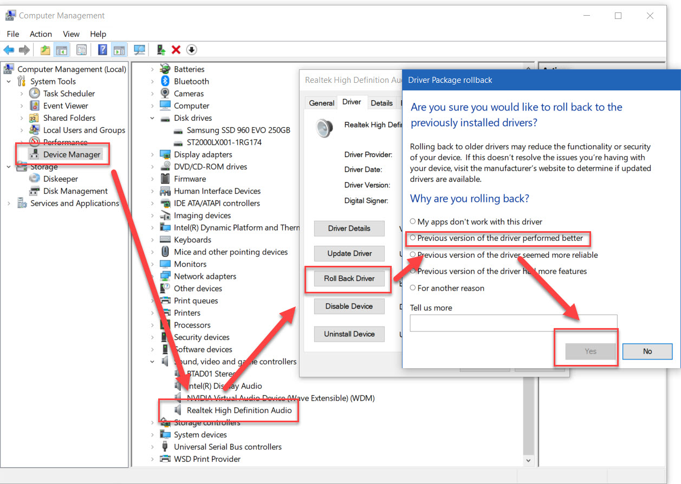Open the Action menu

[41, 34]
